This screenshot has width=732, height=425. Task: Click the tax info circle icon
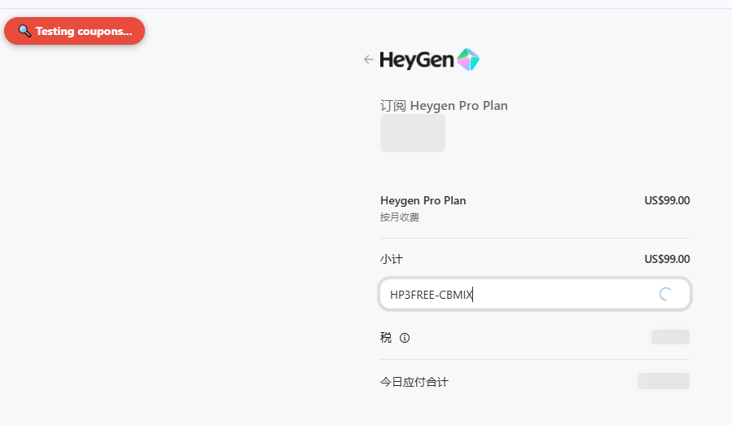point(405,338)
